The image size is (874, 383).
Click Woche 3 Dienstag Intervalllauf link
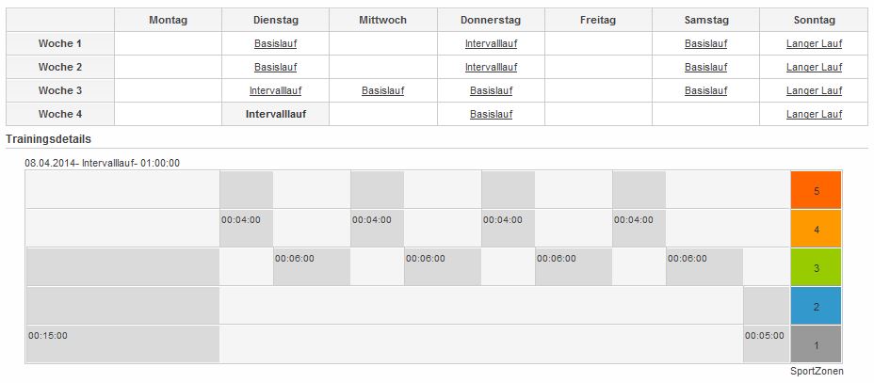click(x=275, y=90)
